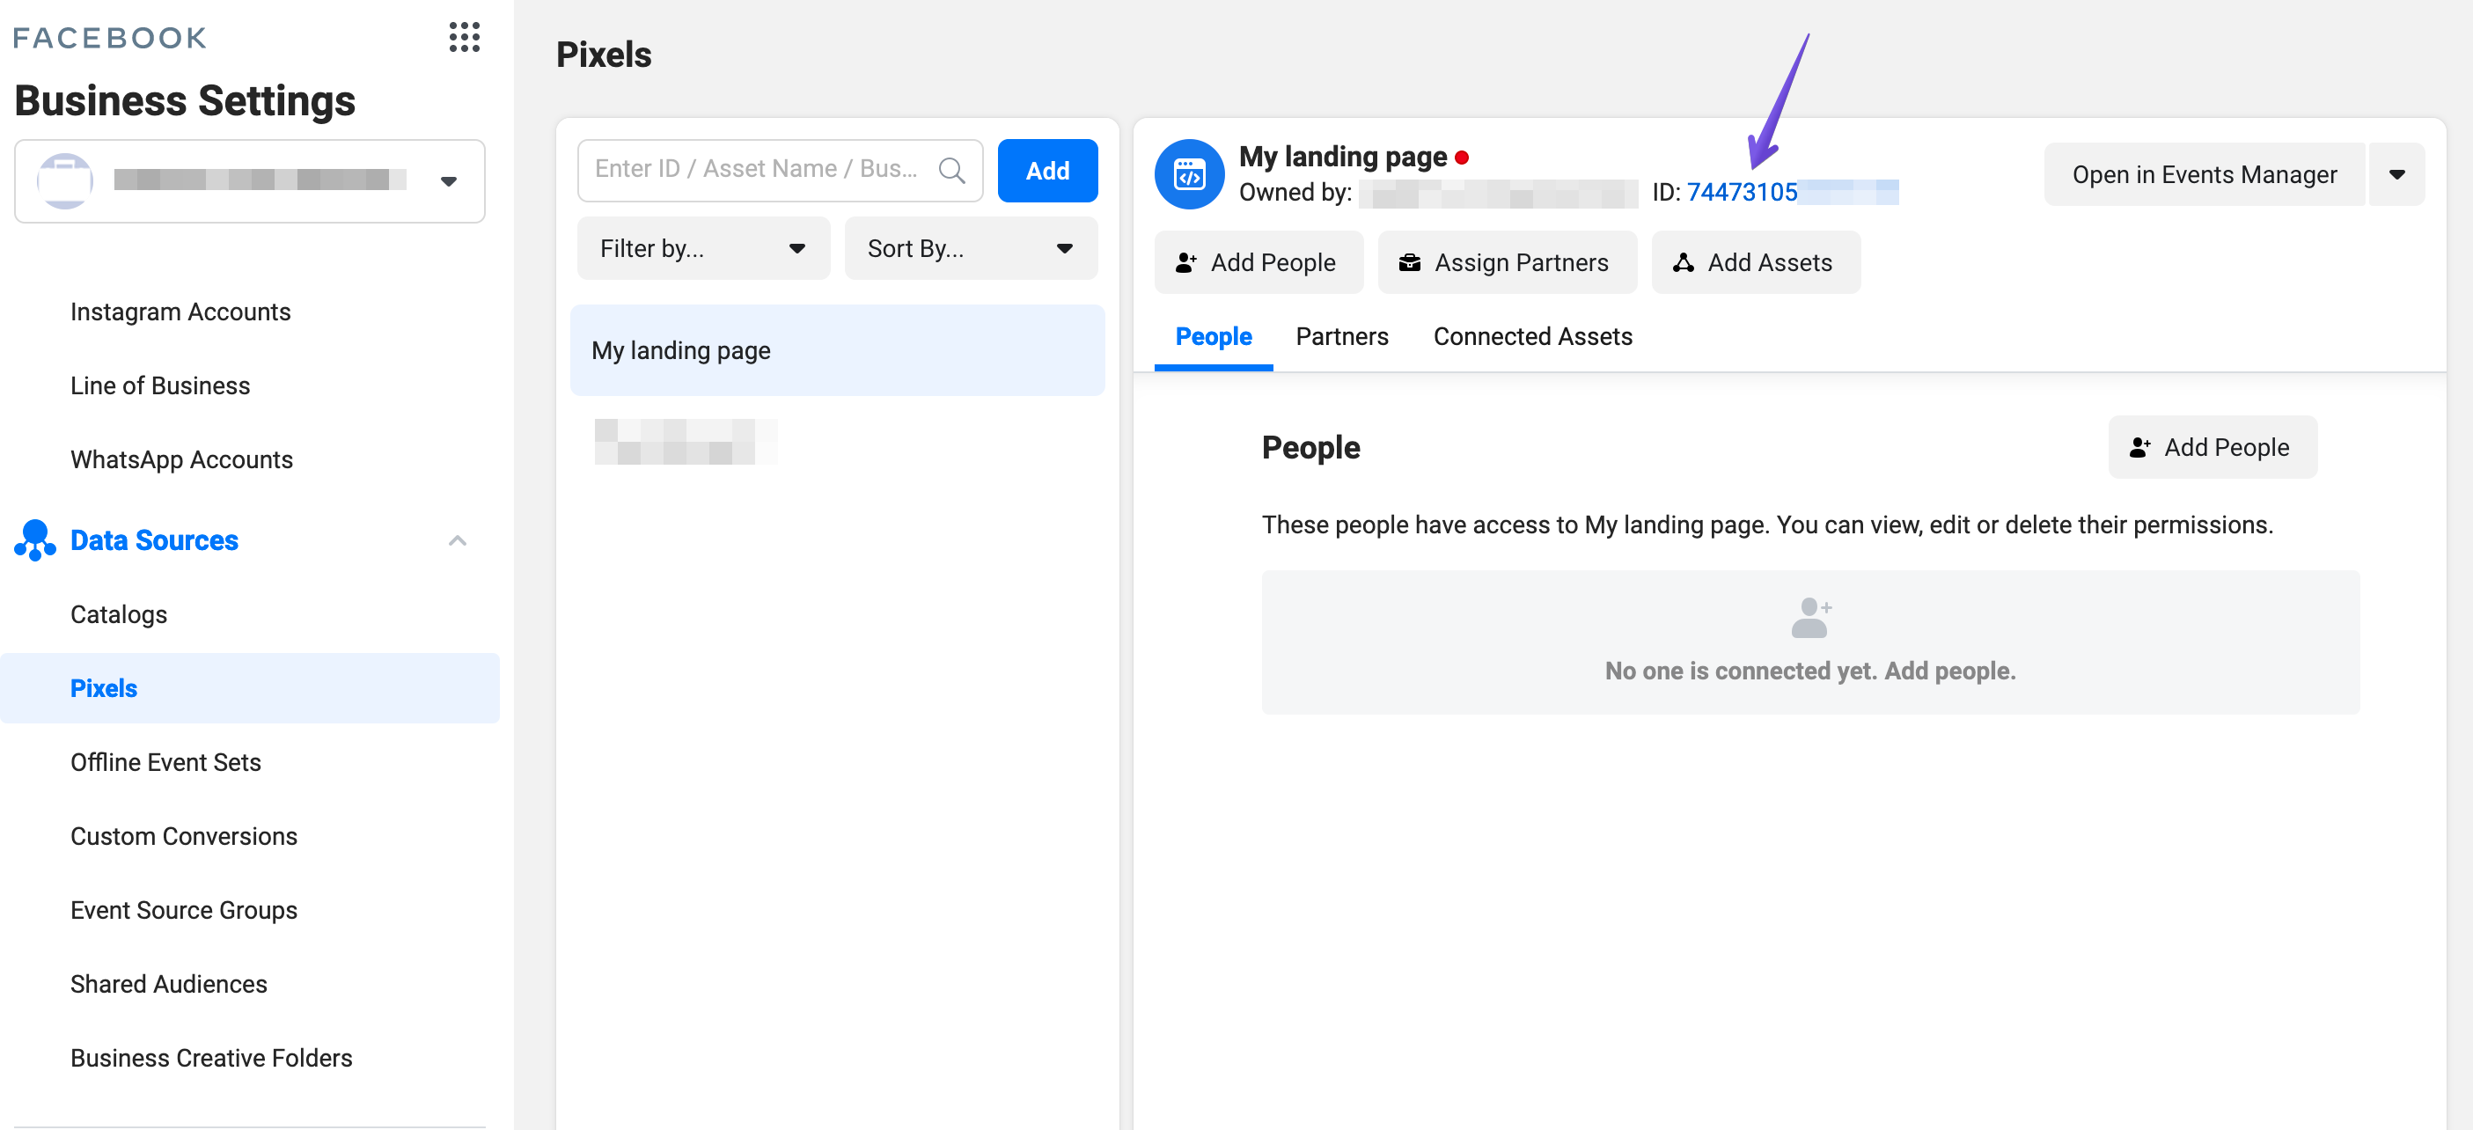This screenshot has height=1130, width=2473.
Task: Click the pixel ID link
Action: tap(1742, 192)
